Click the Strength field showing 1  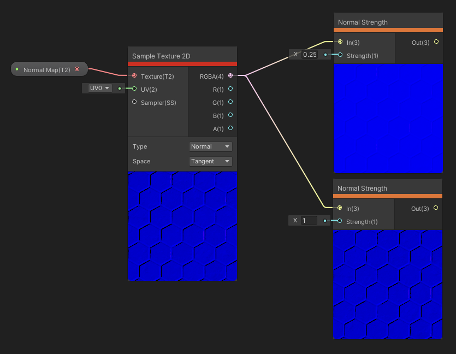point(310,220)
